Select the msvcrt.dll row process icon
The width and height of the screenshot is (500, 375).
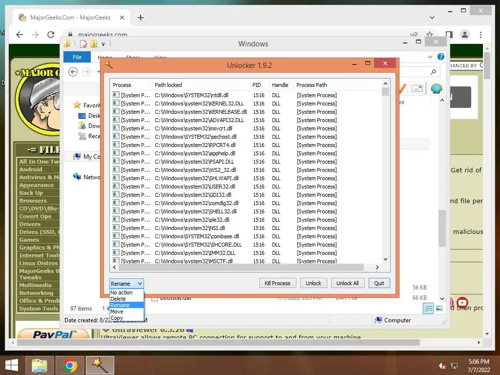tap(116, 128)
